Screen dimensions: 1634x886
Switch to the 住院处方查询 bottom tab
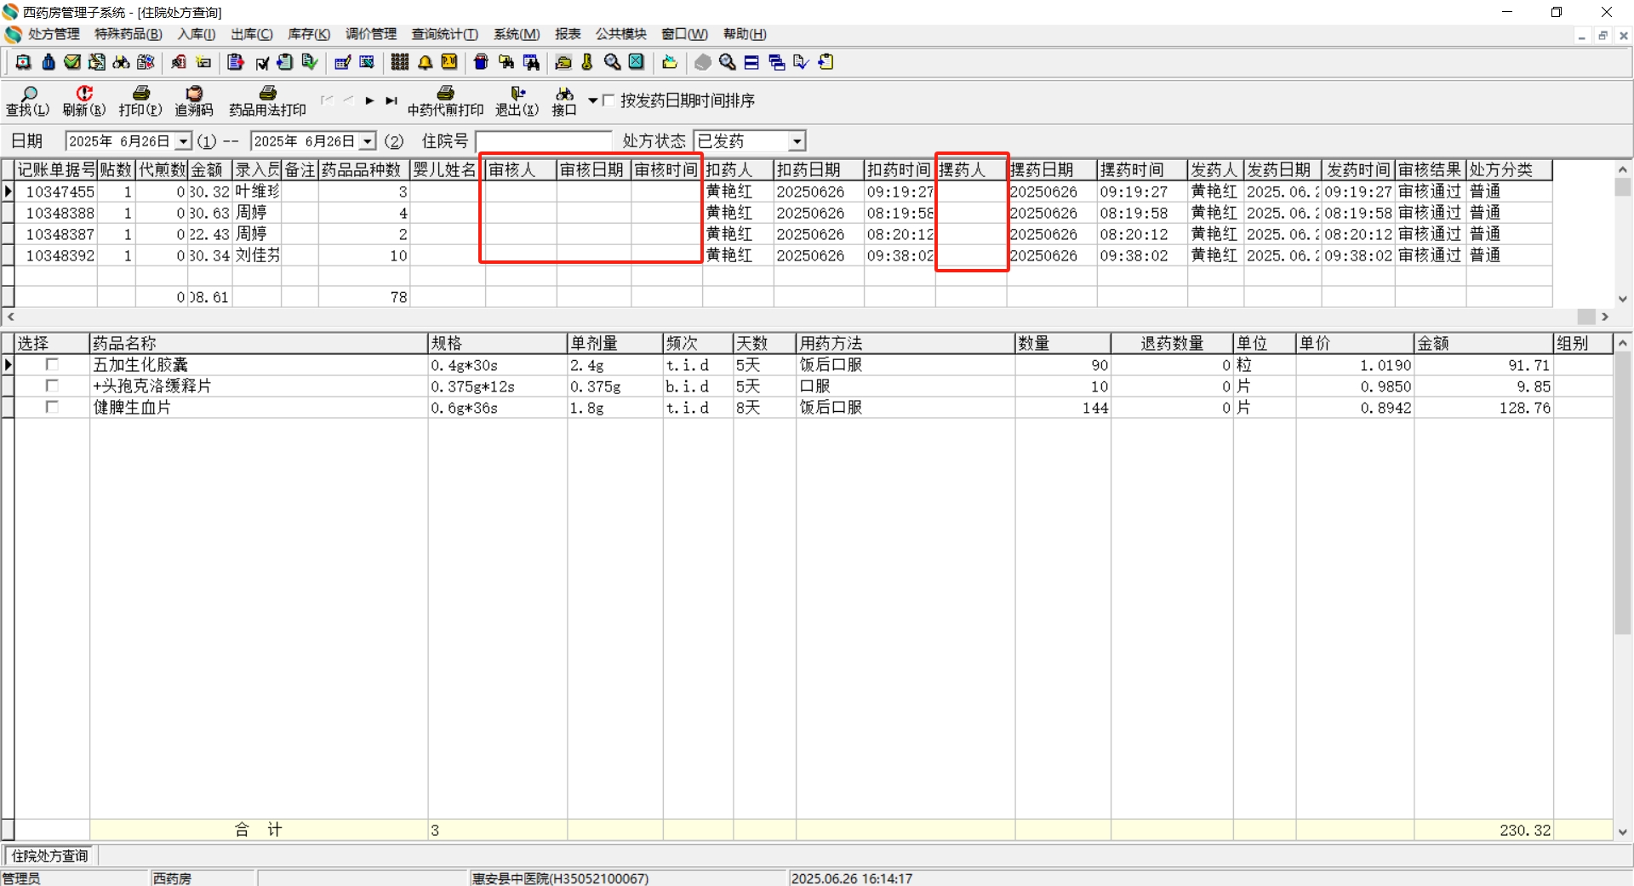coord(49,855)
